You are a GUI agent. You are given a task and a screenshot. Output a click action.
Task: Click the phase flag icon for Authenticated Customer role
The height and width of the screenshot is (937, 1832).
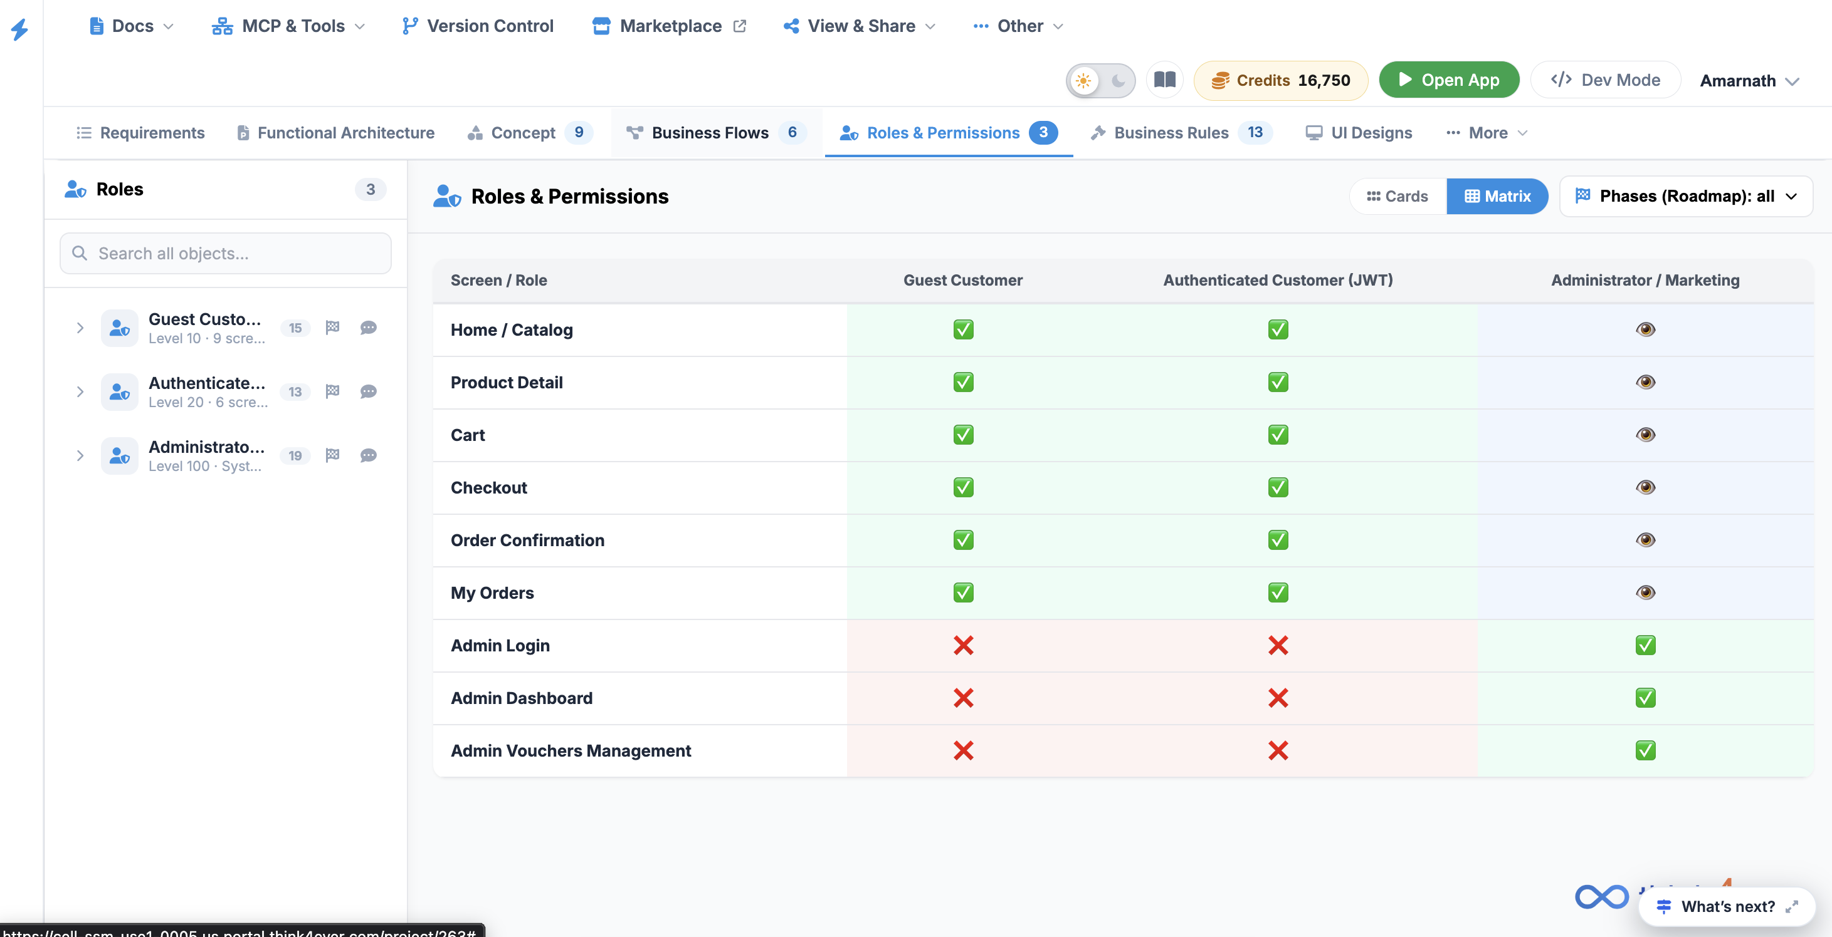tap(332, 391)
